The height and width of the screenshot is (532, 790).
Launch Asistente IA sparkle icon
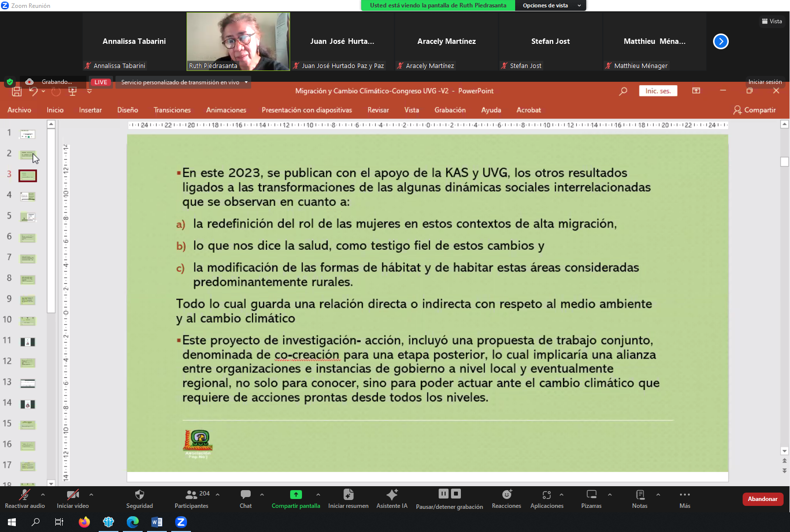392,495
